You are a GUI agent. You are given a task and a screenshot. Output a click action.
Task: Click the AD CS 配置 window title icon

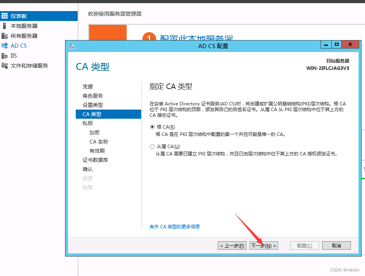pyautogui.click(x=72, y=46)
